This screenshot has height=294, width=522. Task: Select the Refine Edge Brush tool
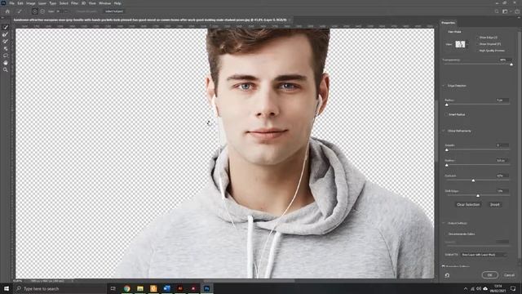click(6, 34)
